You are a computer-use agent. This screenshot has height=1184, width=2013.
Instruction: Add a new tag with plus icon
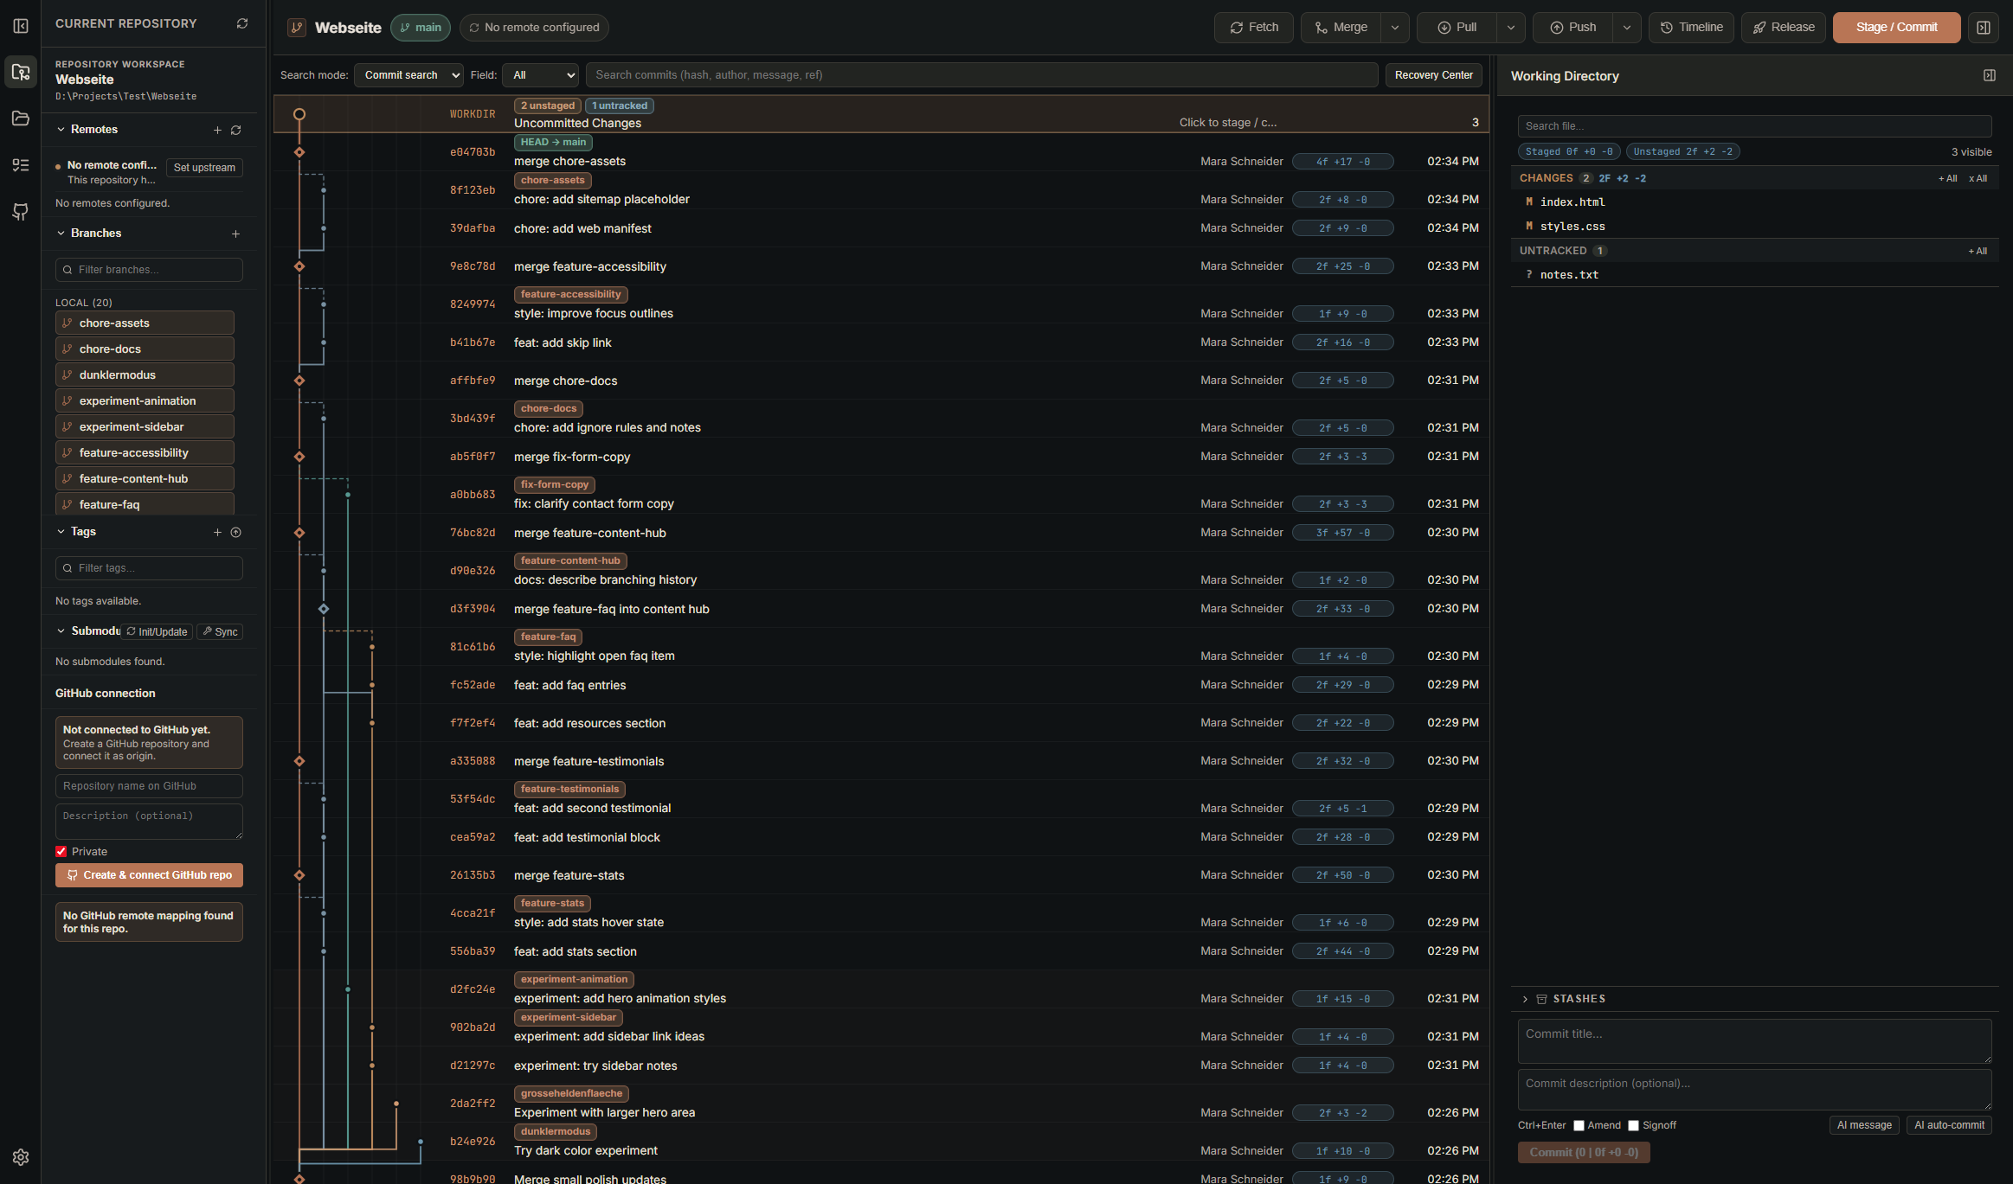click(x=217, y=532)
